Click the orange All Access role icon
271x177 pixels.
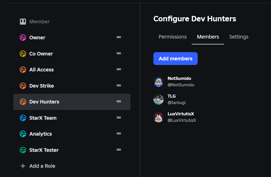pos(23,69)
